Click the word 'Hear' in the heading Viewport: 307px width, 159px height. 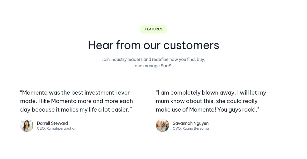pos(100,45)
